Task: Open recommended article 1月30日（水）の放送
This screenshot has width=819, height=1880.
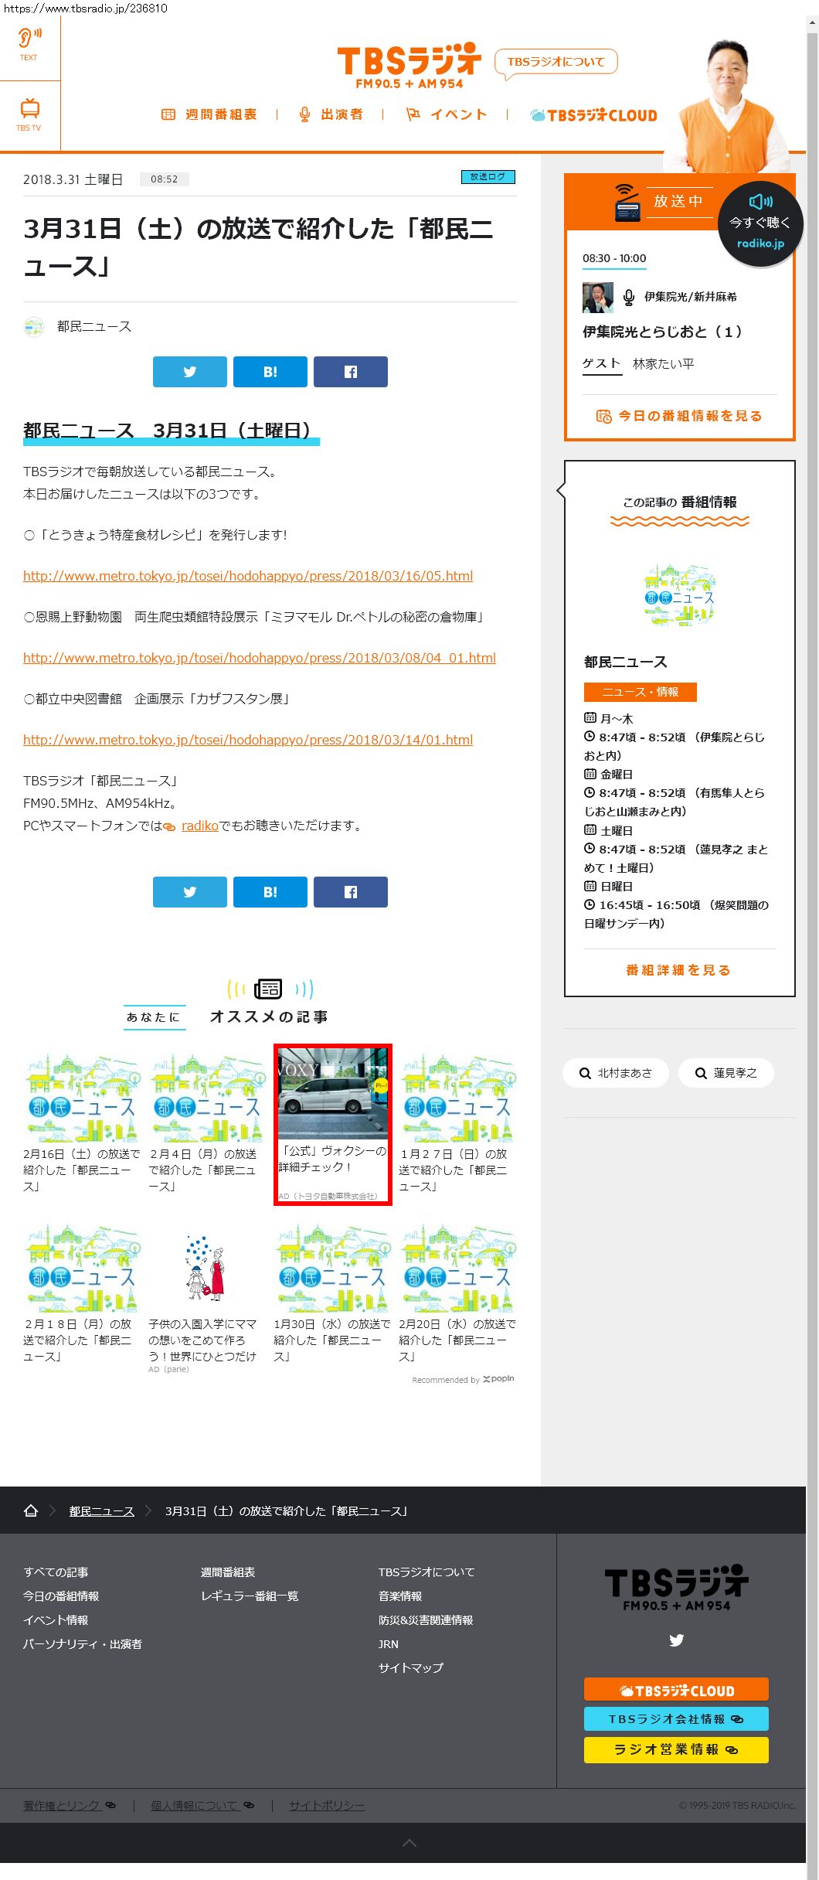Action: tap(332, 1293)
